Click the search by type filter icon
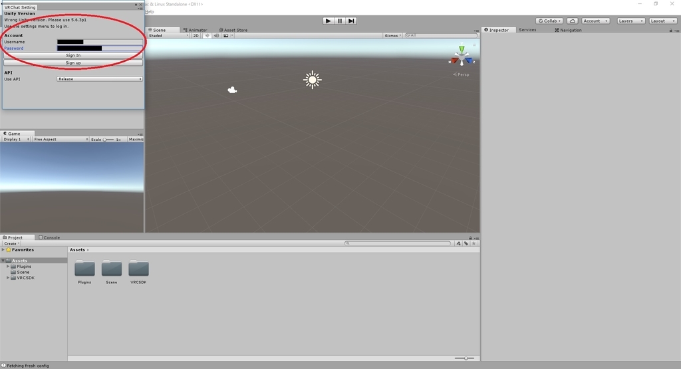Screen dimensions: 681x369 (458, 243)
